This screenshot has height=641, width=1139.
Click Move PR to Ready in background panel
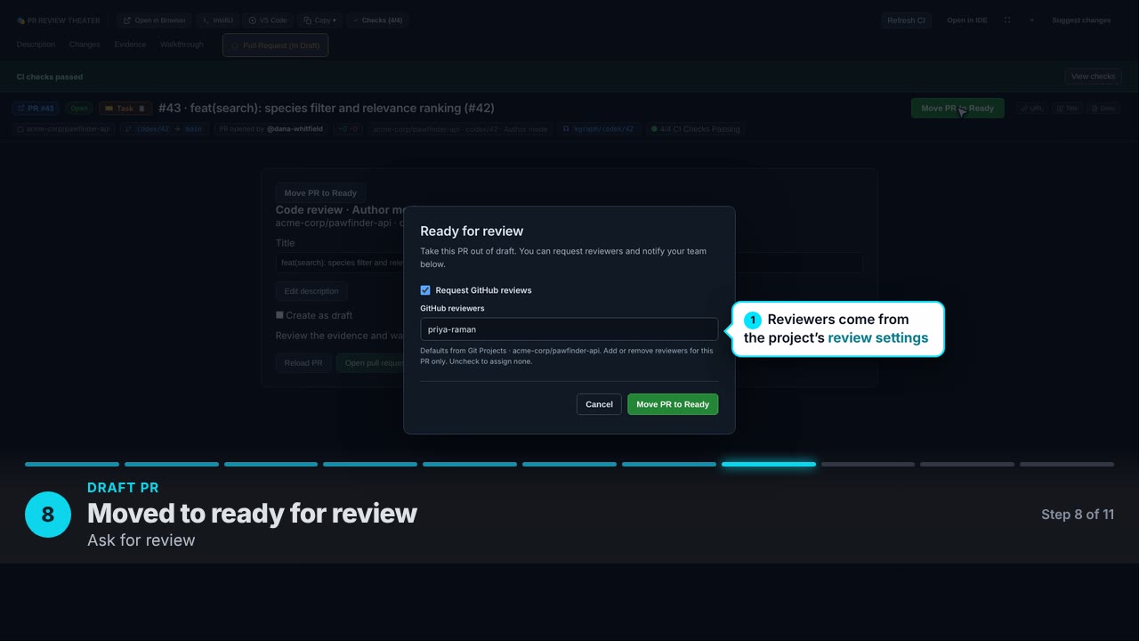point(320,193)
